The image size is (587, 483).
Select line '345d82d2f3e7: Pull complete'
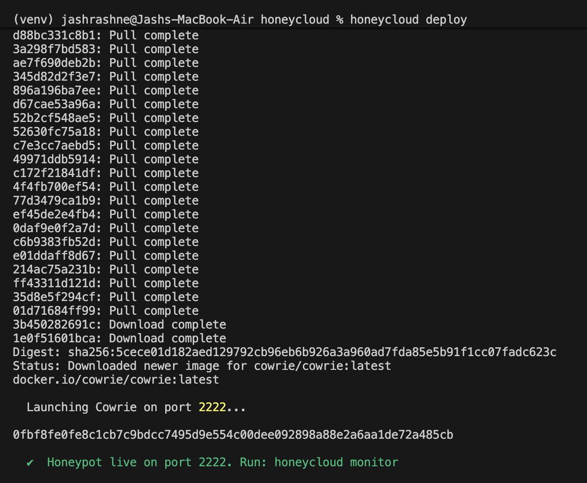pos(106,77)
